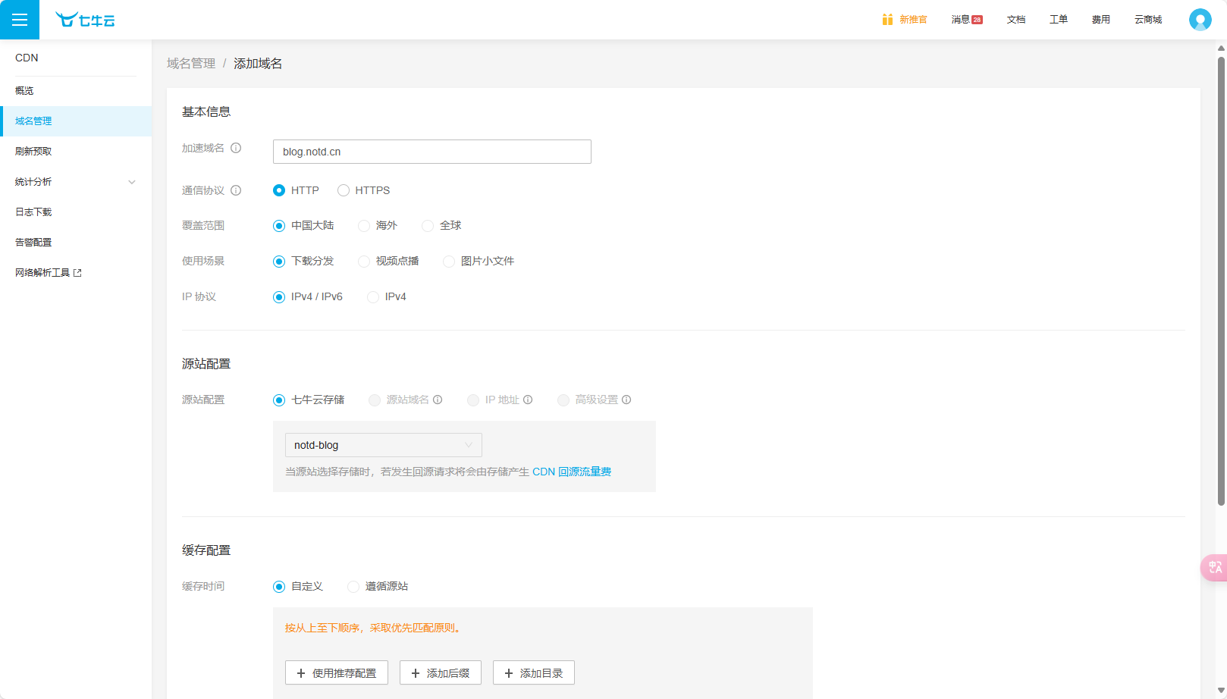Select IPv4 only option
The image size is (1227, 699).
(x=373, y=297)
